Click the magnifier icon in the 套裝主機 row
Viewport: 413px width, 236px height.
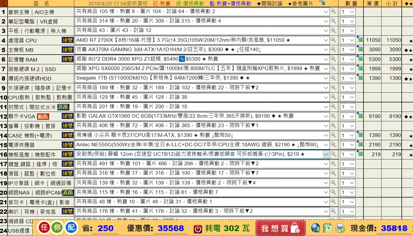(333, 12)
